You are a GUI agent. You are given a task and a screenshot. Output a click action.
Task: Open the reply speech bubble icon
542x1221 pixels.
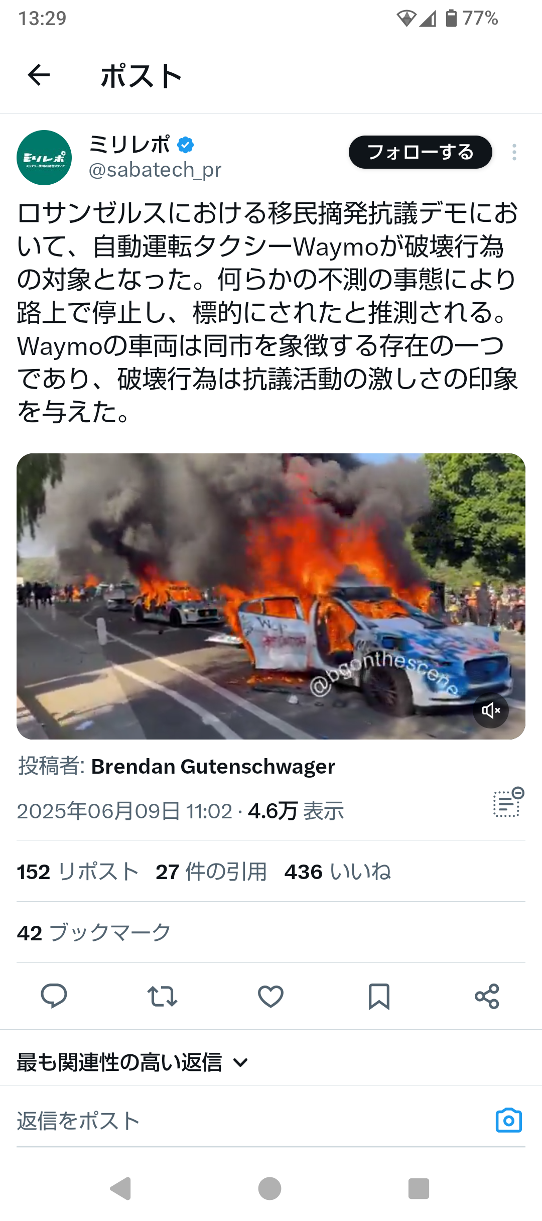(x=54, y=997)
